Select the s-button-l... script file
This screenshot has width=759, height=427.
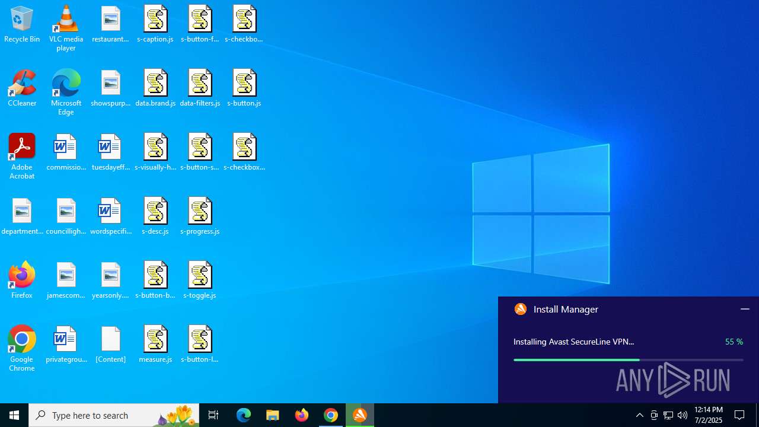click(200, 345)
